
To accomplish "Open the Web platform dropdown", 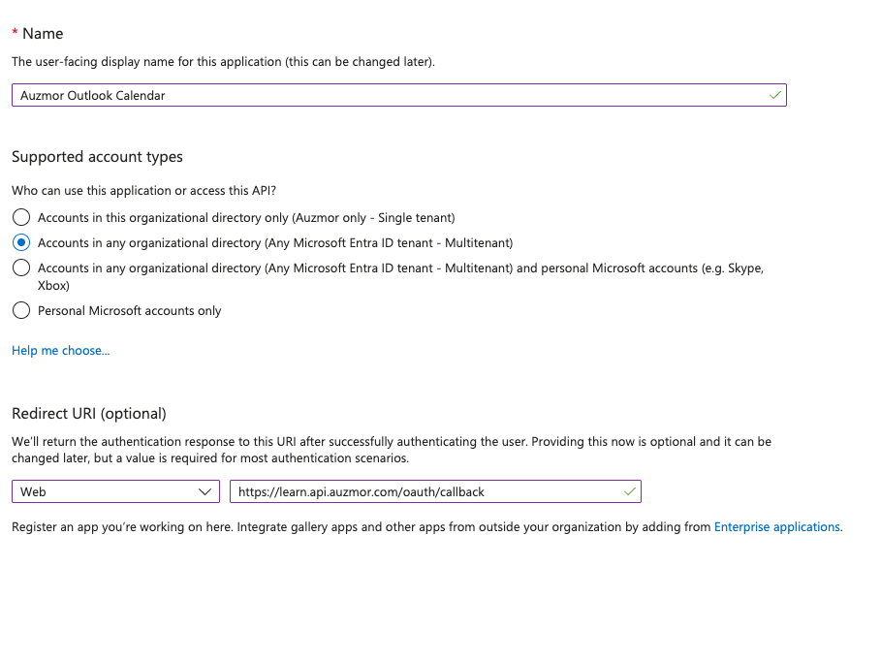I will [115, 491].
